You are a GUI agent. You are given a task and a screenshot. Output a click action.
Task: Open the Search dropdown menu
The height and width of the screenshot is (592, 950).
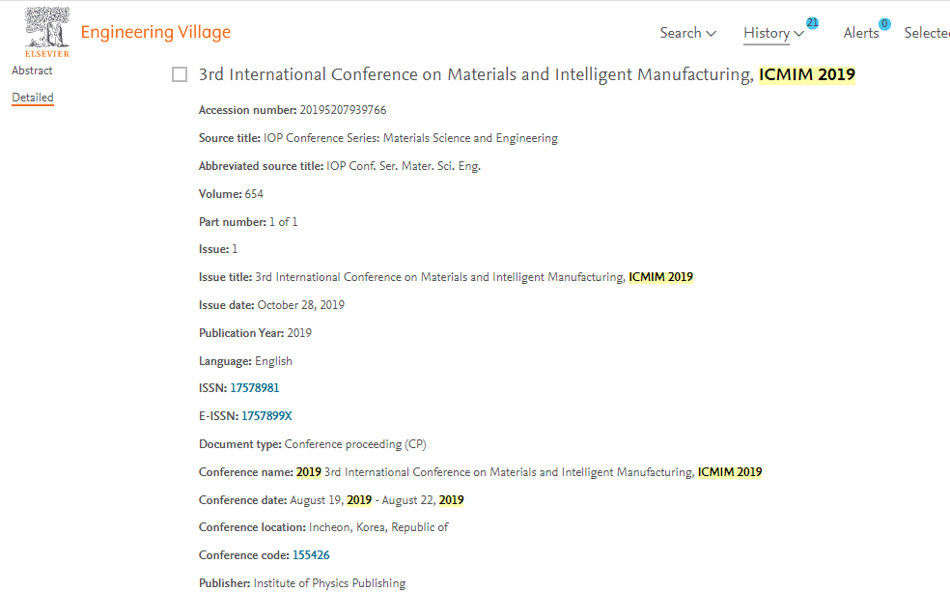pos(687,33)
